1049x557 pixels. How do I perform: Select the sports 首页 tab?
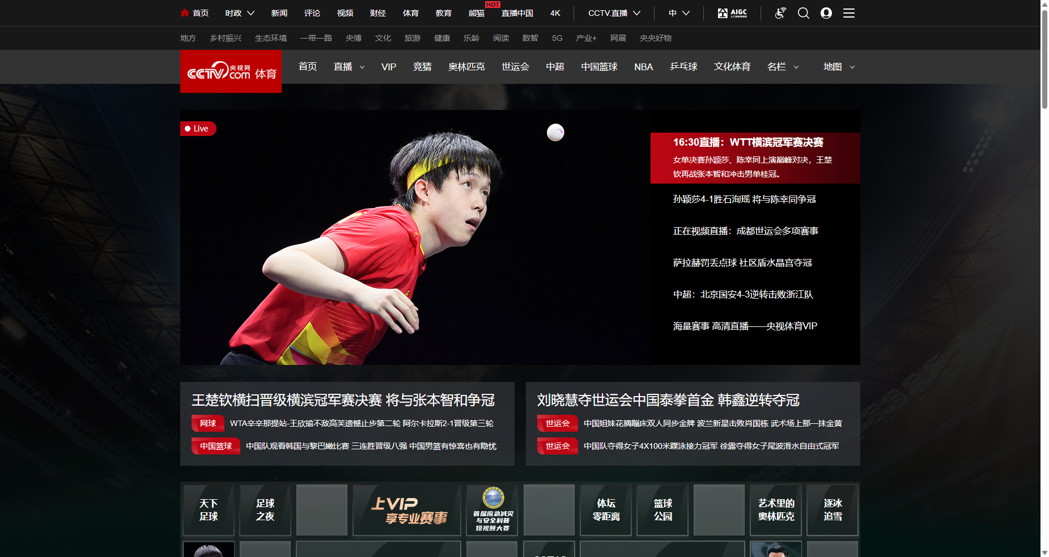coord(308,67)
